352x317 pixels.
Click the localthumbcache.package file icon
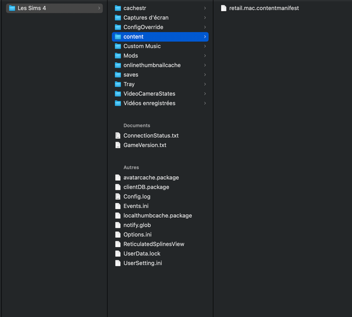[x=118, y=215]
